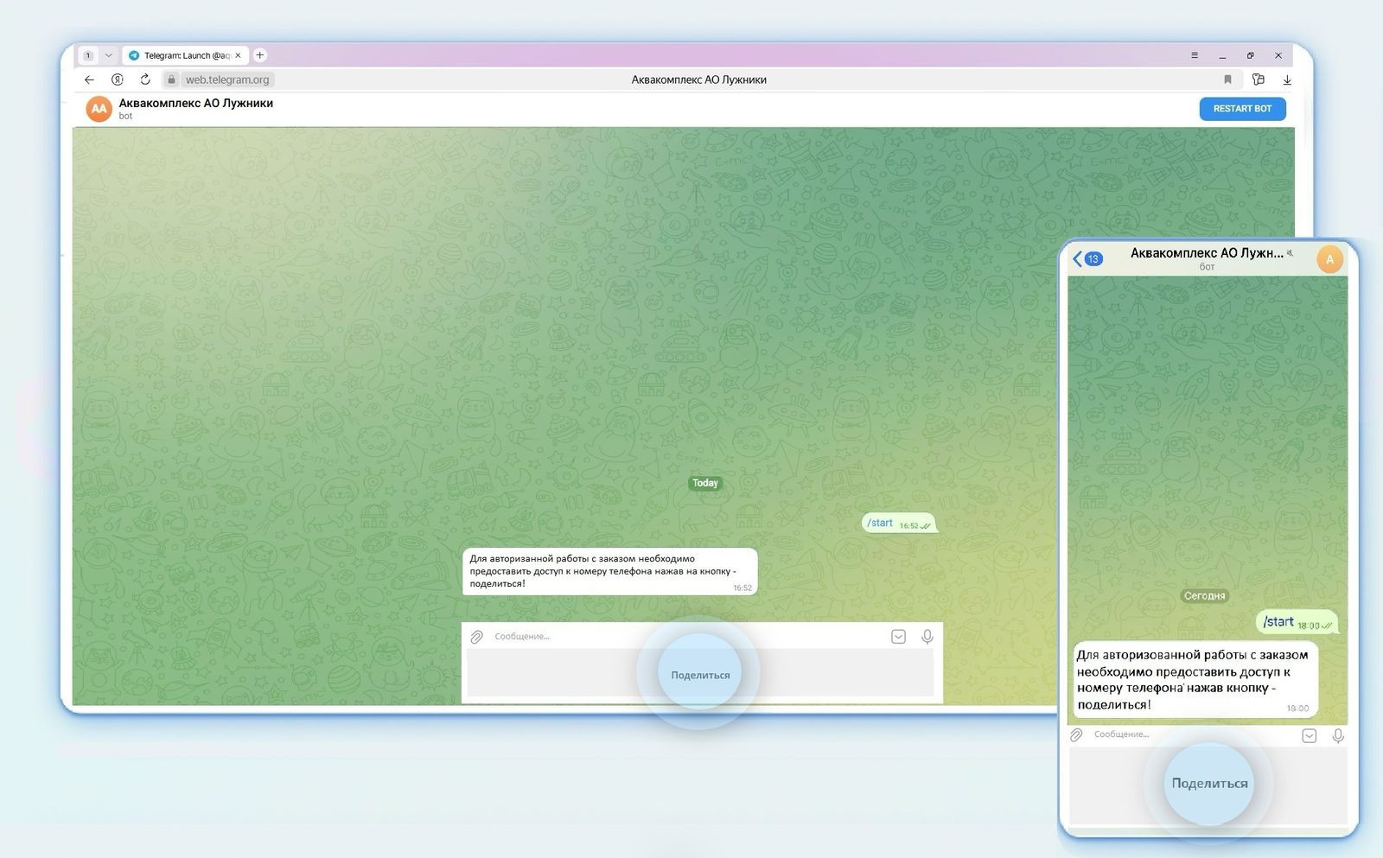This screenshot has width=1383, height=858.
Task: Toggle the bot keyboard icon in mobile chat
Action: [x=1310, y=736]
